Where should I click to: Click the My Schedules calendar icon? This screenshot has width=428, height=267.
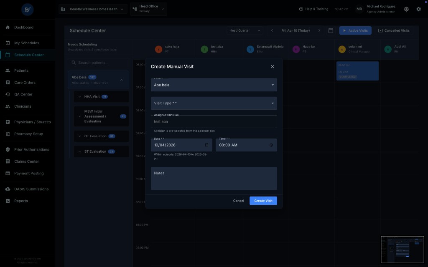pyautogui.click(x=8, y=43)
